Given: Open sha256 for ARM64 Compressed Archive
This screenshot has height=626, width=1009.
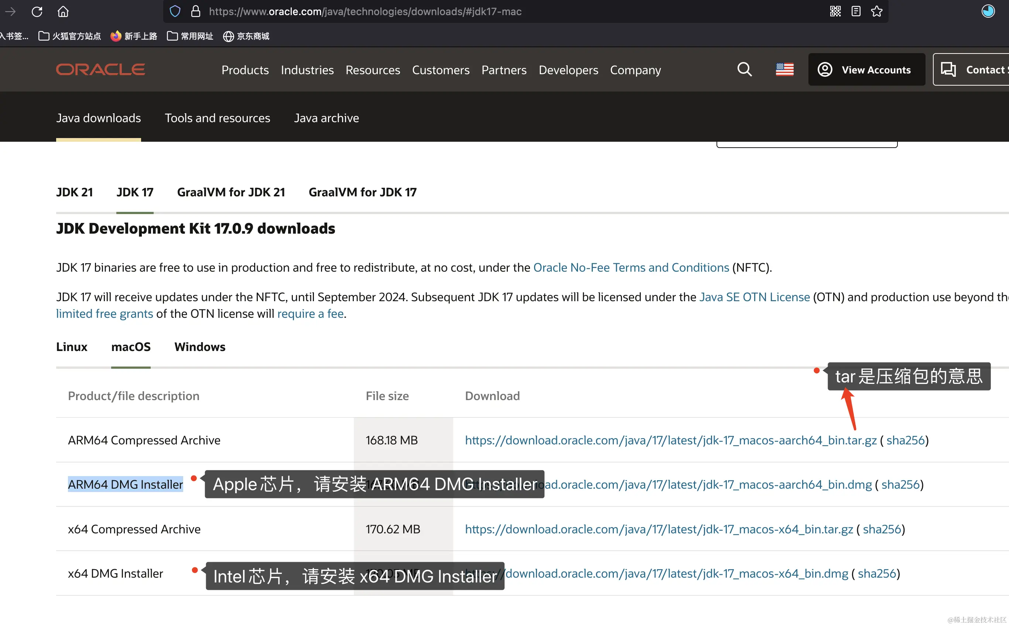Looking at the screenshot, I should pyautogui.click(x=906, y=440).
